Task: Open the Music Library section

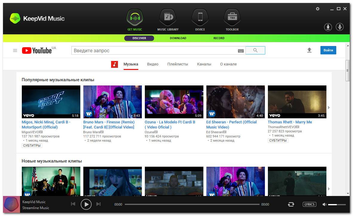Action: coord(168,20)
